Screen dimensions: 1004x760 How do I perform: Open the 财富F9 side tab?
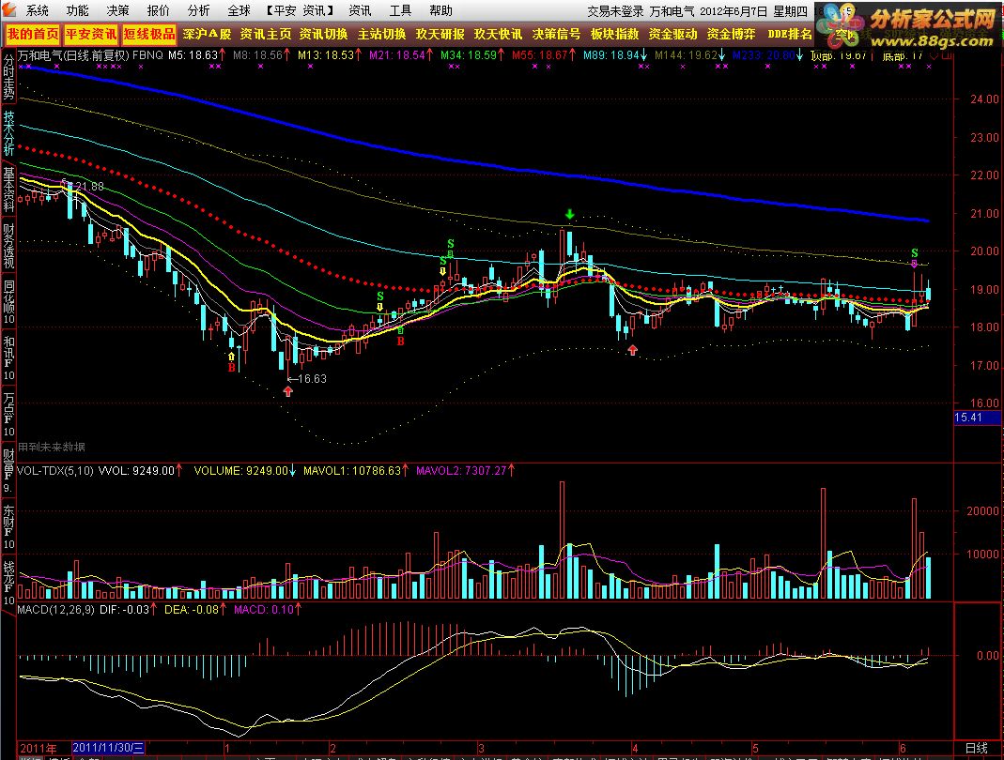pyautogui.click(x=8, y=471)
